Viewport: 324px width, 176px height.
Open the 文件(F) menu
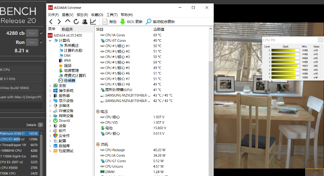point(53,15)
